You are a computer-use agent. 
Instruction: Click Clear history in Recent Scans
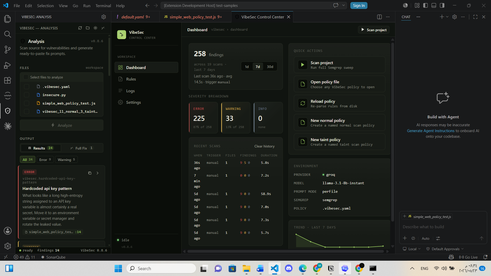pos(264,146)
